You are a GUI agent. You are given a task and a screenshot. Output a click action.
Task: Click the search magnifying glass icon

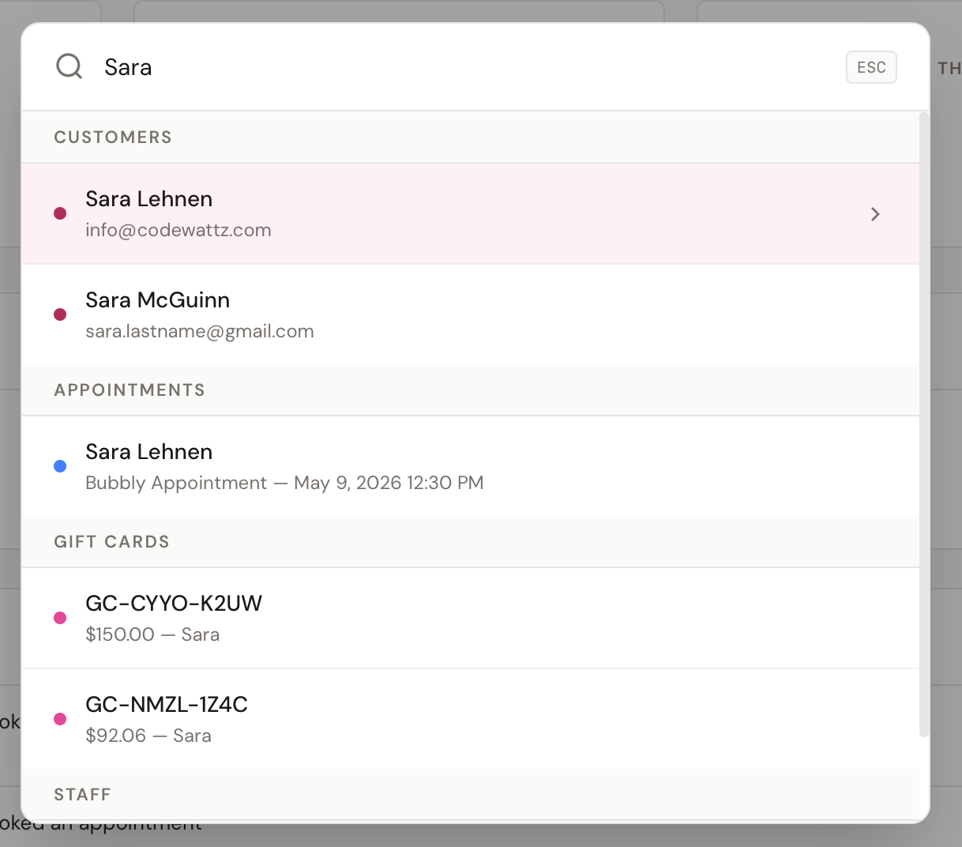tap(69, 66)
